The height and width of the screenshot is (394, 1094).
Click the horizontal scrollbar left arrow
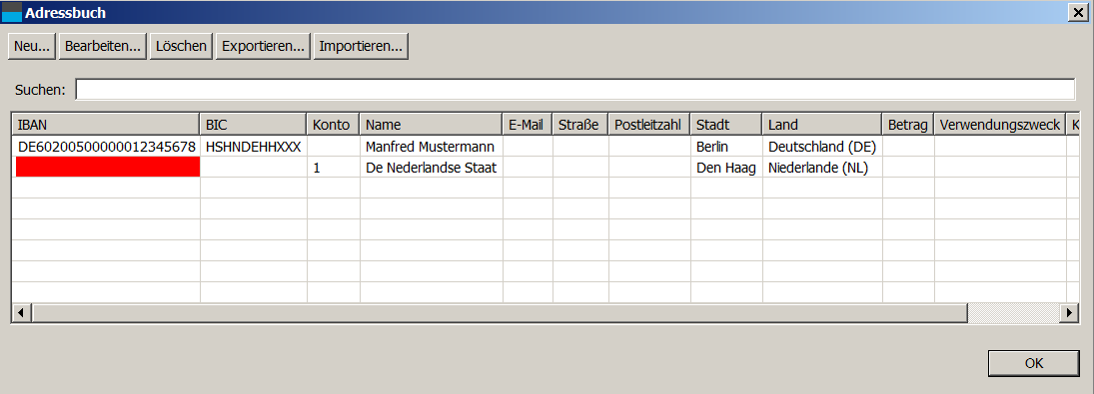21,313
